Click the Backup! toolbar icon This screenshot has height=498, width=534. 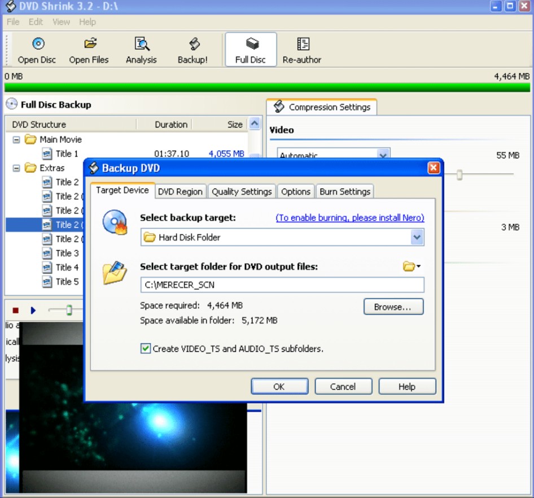194,43
